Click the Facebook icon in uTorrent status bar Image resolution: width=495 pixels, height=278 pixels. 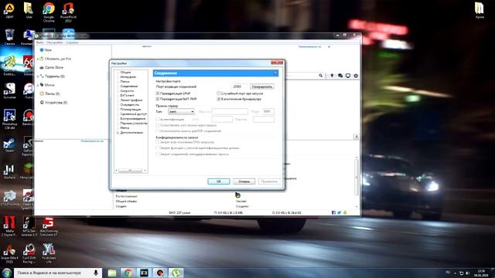click(333, 213)
